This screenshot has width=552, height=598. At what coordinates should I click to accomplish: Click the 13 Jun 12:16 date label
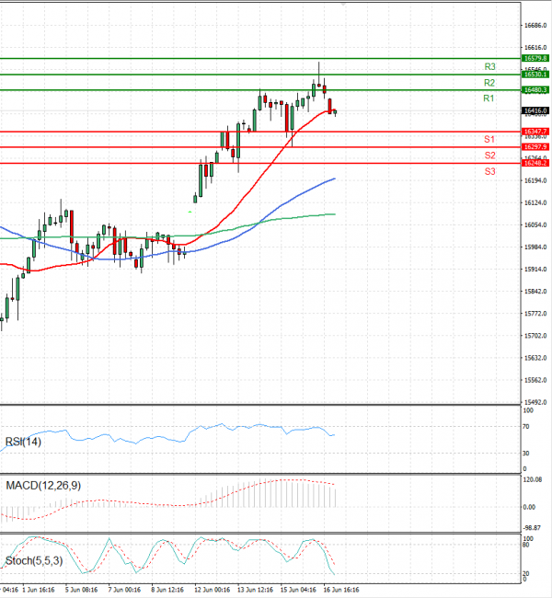[255, 590]
